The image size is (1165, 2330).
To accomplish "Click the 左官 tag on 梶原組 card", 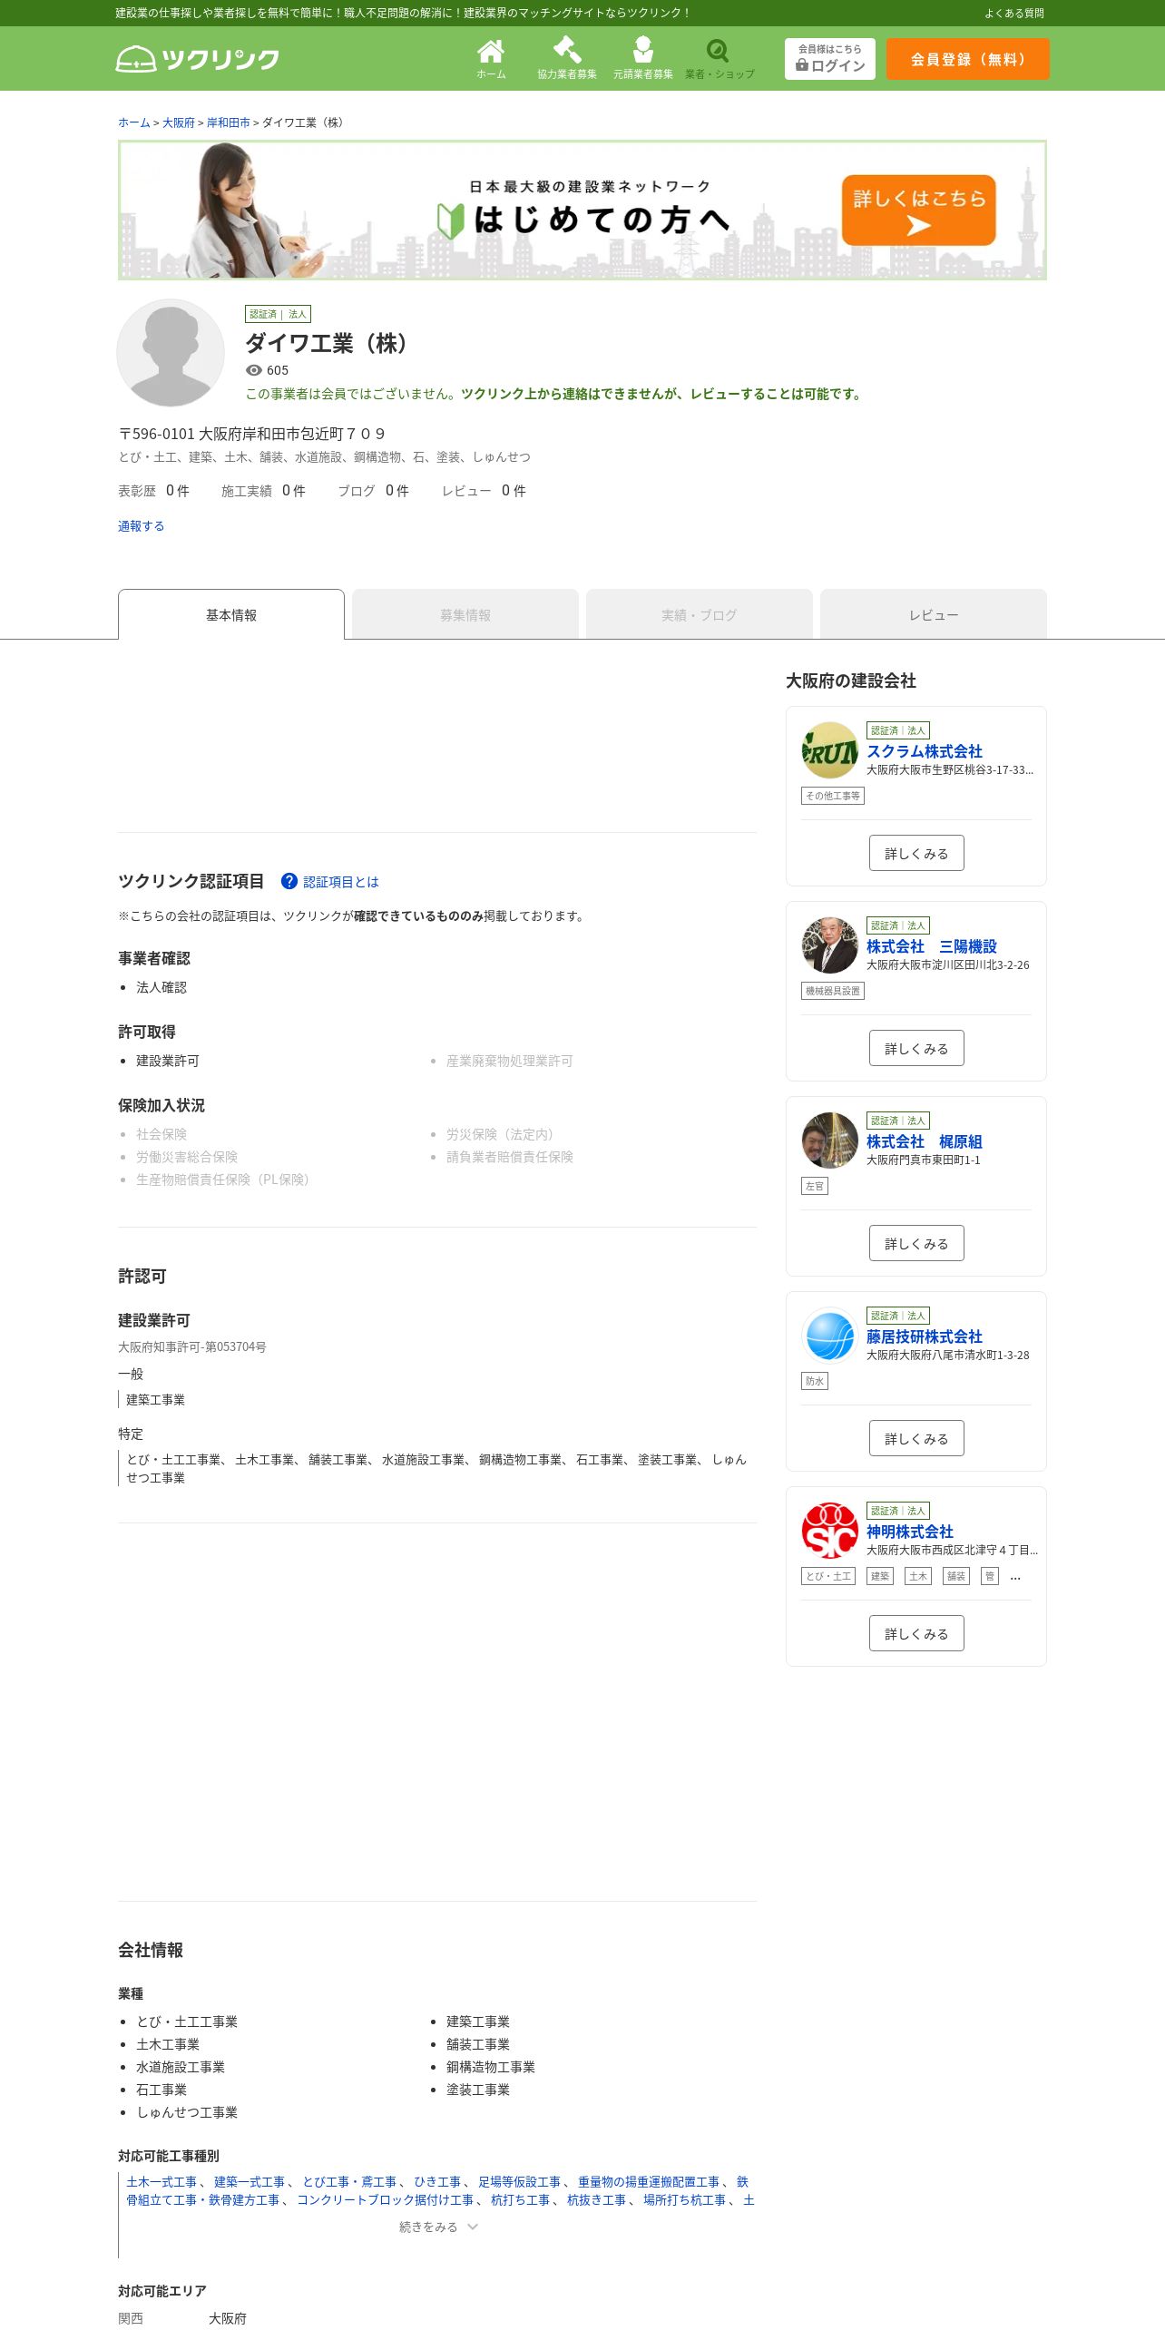I will pyautogui.click(x=815, y=1186).
